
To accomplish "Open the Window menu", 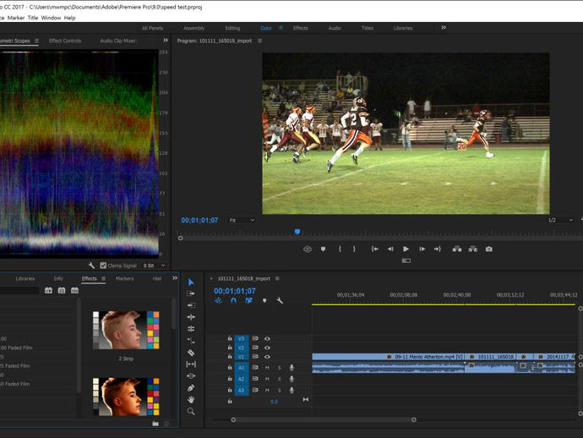I will 51,17.
